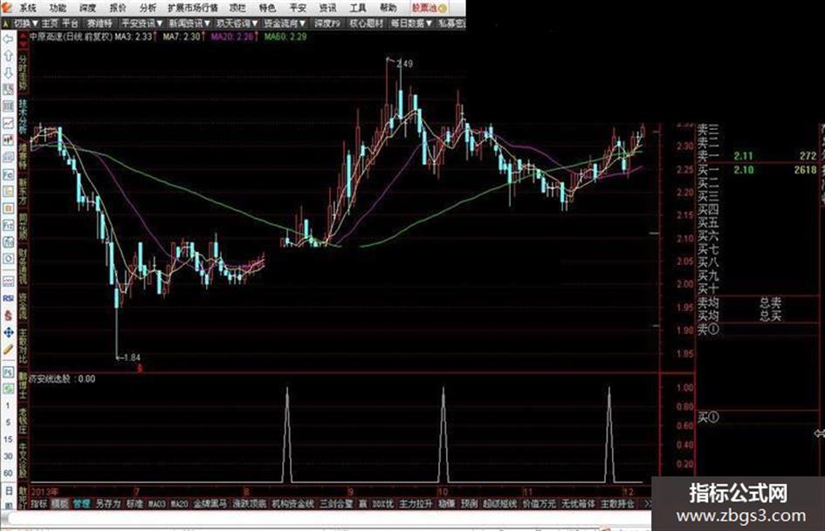Select the 价值万元 indicator tab
The width and height of the screenshot is (825, 531).
pos(539,504)
